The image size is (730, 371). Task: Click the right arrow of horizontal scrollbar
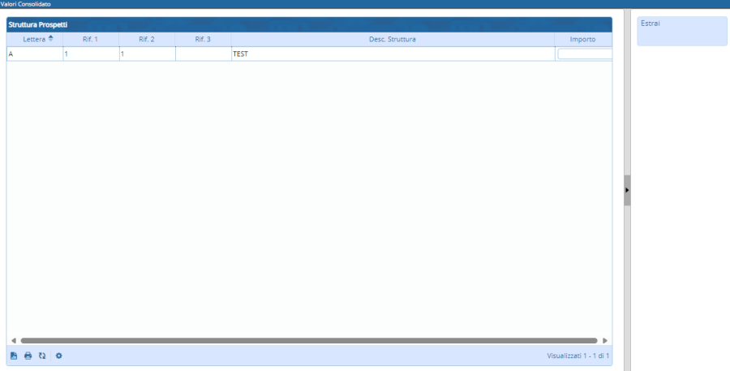click(605, 340)
